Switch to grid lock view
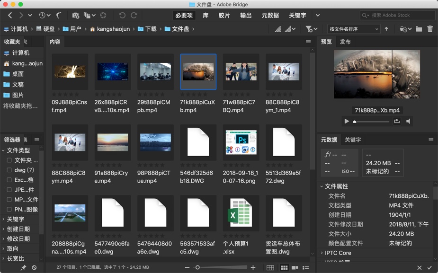The image size is (438, 273). (x=270, y=267)
